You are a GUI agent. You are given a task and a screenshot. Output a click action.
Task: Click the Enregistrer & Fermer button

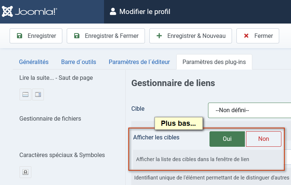click(106, 36)
